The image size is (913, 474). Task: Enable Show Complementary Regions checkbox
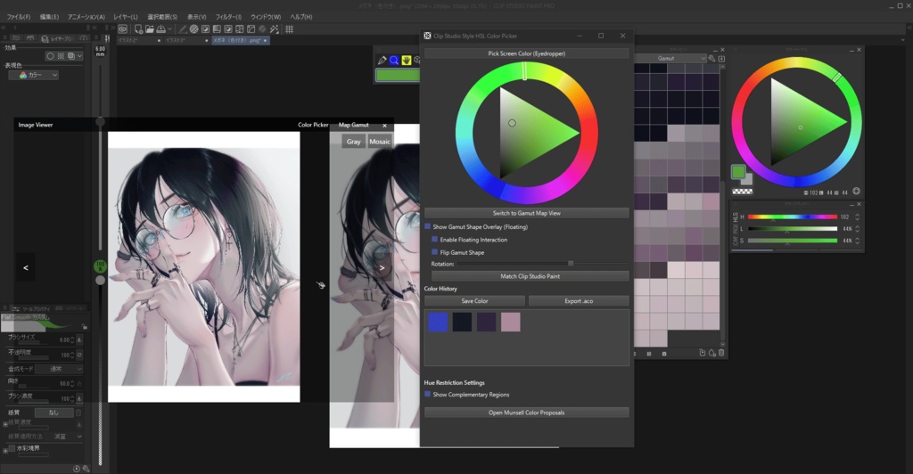click(x=427, y=394)
